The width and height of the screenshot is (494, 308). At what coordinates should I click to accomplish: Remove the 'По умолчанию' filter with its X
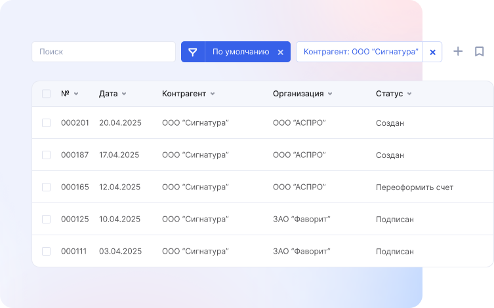click(x=280, y=52)
